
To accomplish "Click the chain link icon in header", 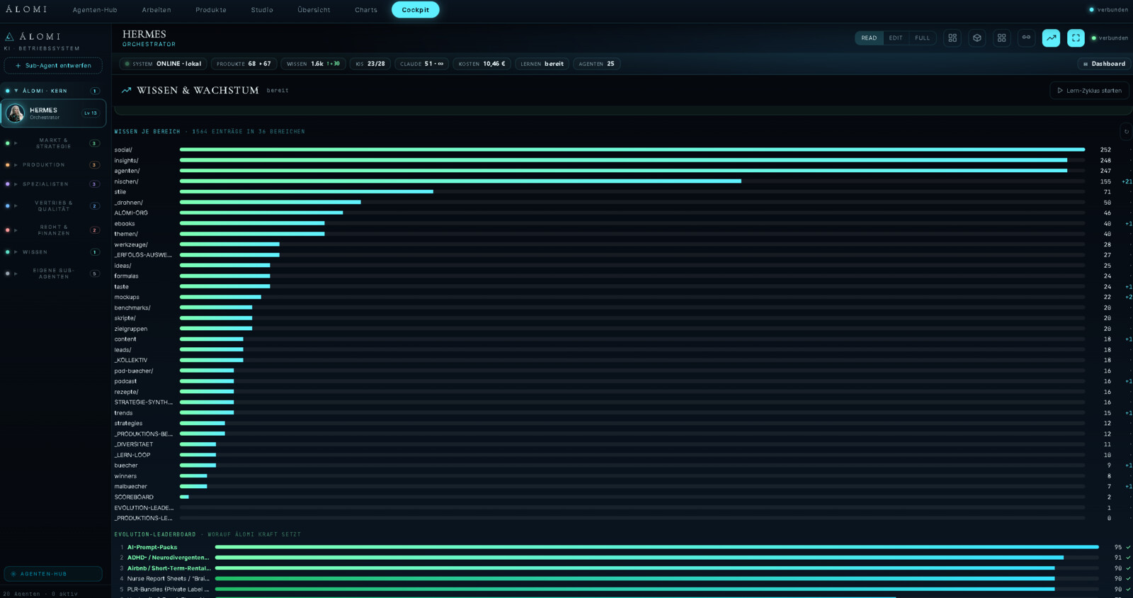I will point(1026,38).
